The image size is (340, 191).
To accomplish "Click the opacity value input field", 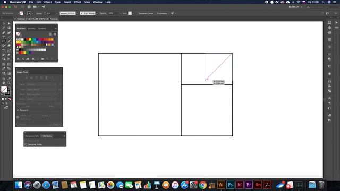I will tap(114, 13).
